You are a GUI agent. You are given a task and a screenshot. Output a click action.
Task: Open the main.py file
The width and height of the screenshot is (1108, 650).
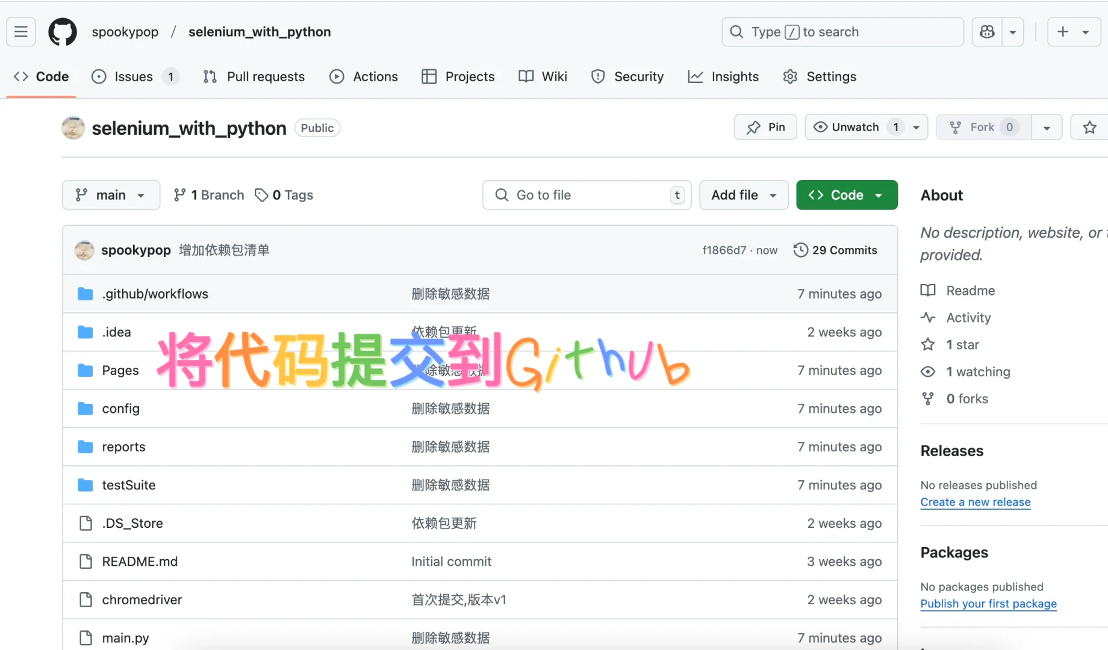coord(125,637)
